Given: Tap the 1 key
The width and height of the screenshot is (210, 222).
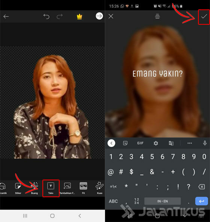Looking at the screenshot, I should pos(111,157).
